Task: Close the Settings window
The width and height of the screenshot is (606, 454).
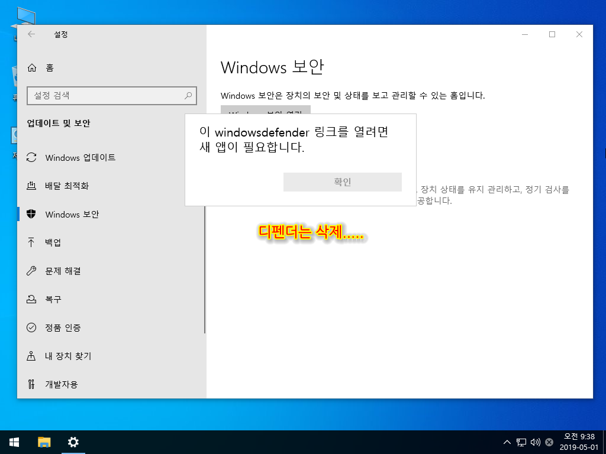Action: pos(579,34)
